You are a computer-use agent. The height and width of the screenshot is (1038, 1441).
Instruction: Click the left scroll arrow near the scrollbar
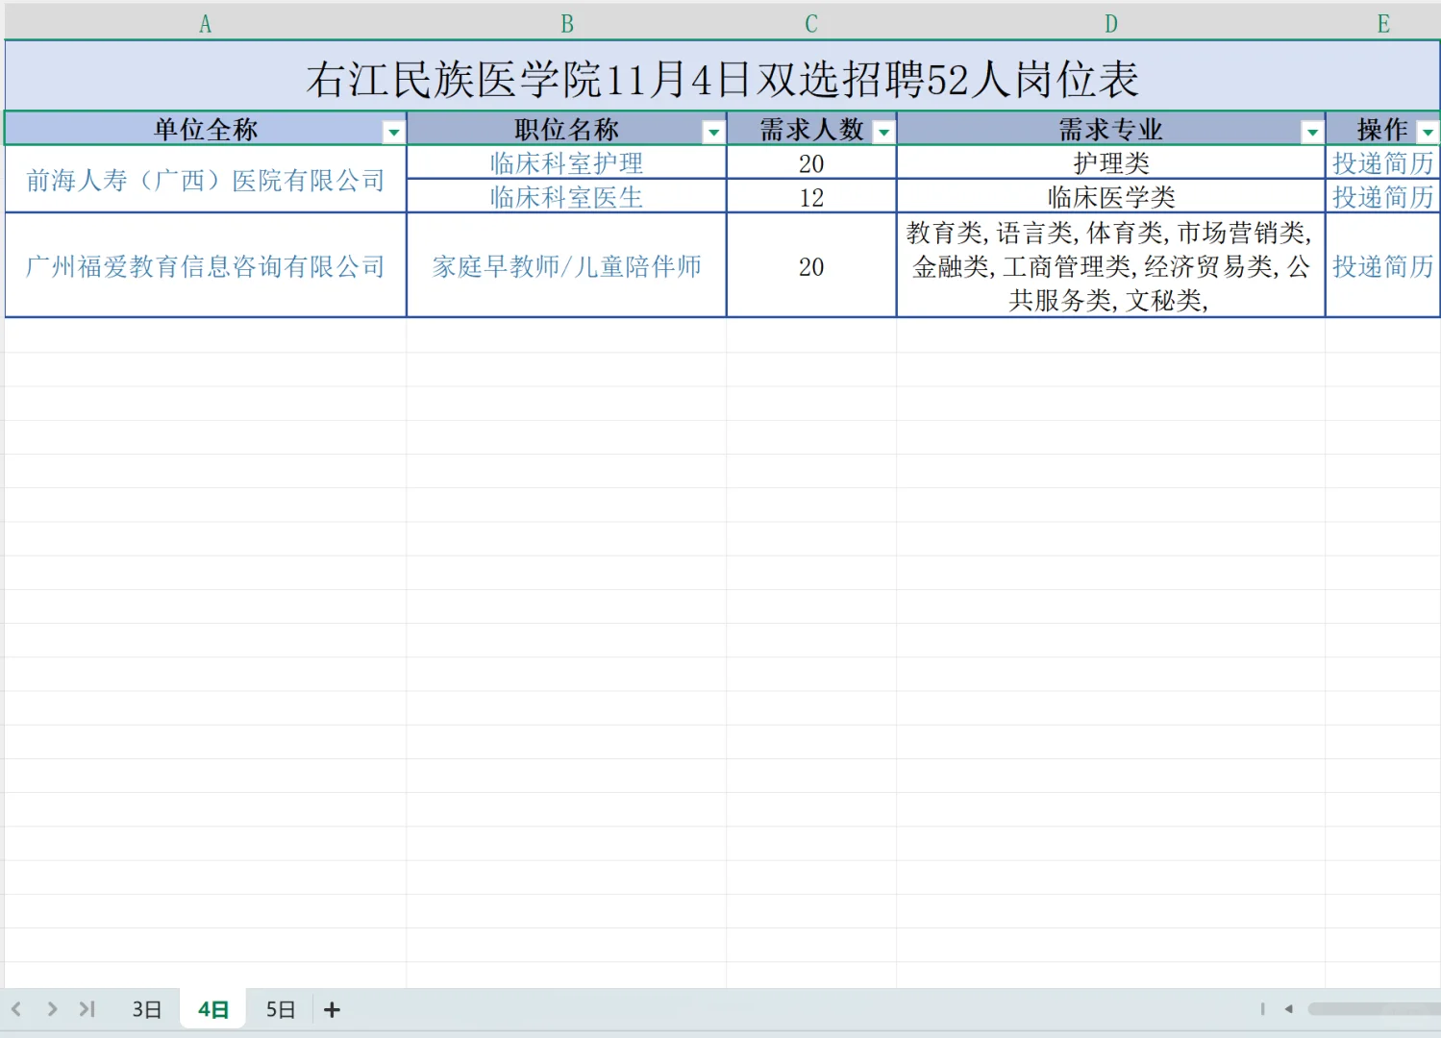coord(1288,1009)
